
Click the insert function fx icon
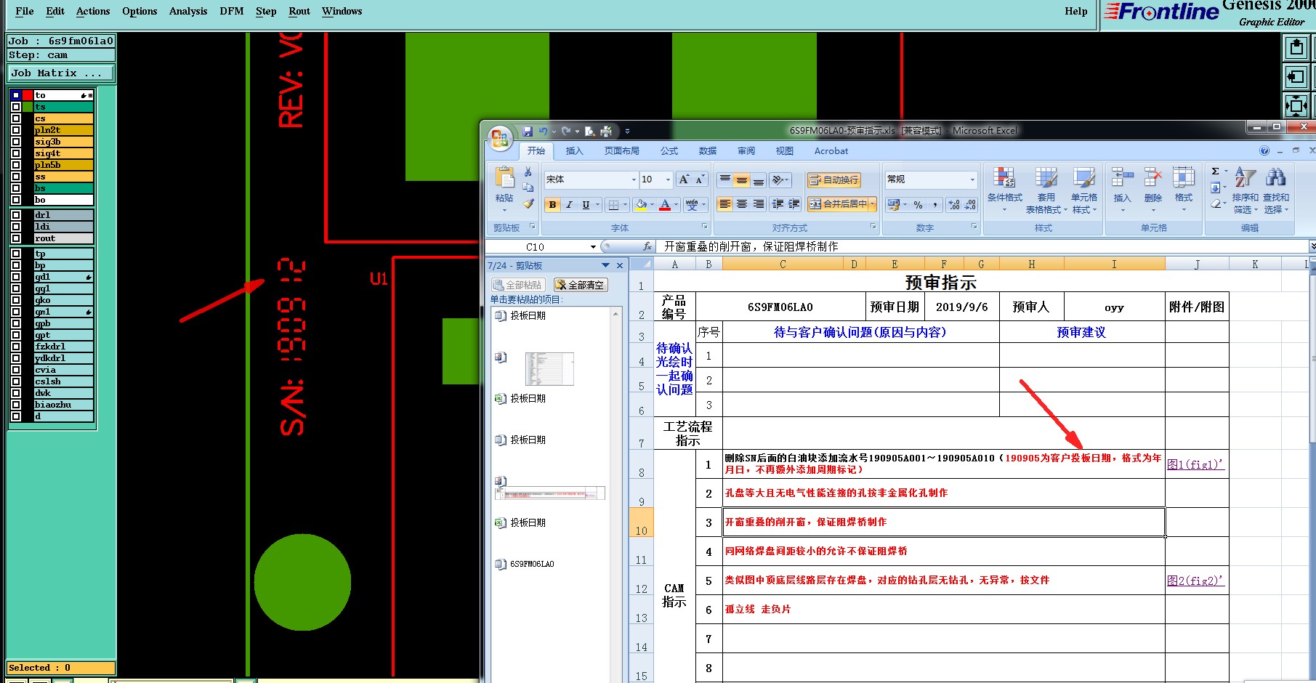pyautogui.click(x=647, y=247)
